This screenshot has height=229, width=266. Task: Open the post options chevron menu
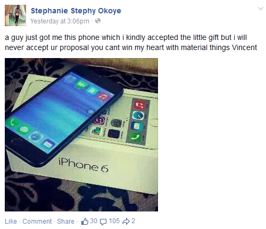[260, 9]
